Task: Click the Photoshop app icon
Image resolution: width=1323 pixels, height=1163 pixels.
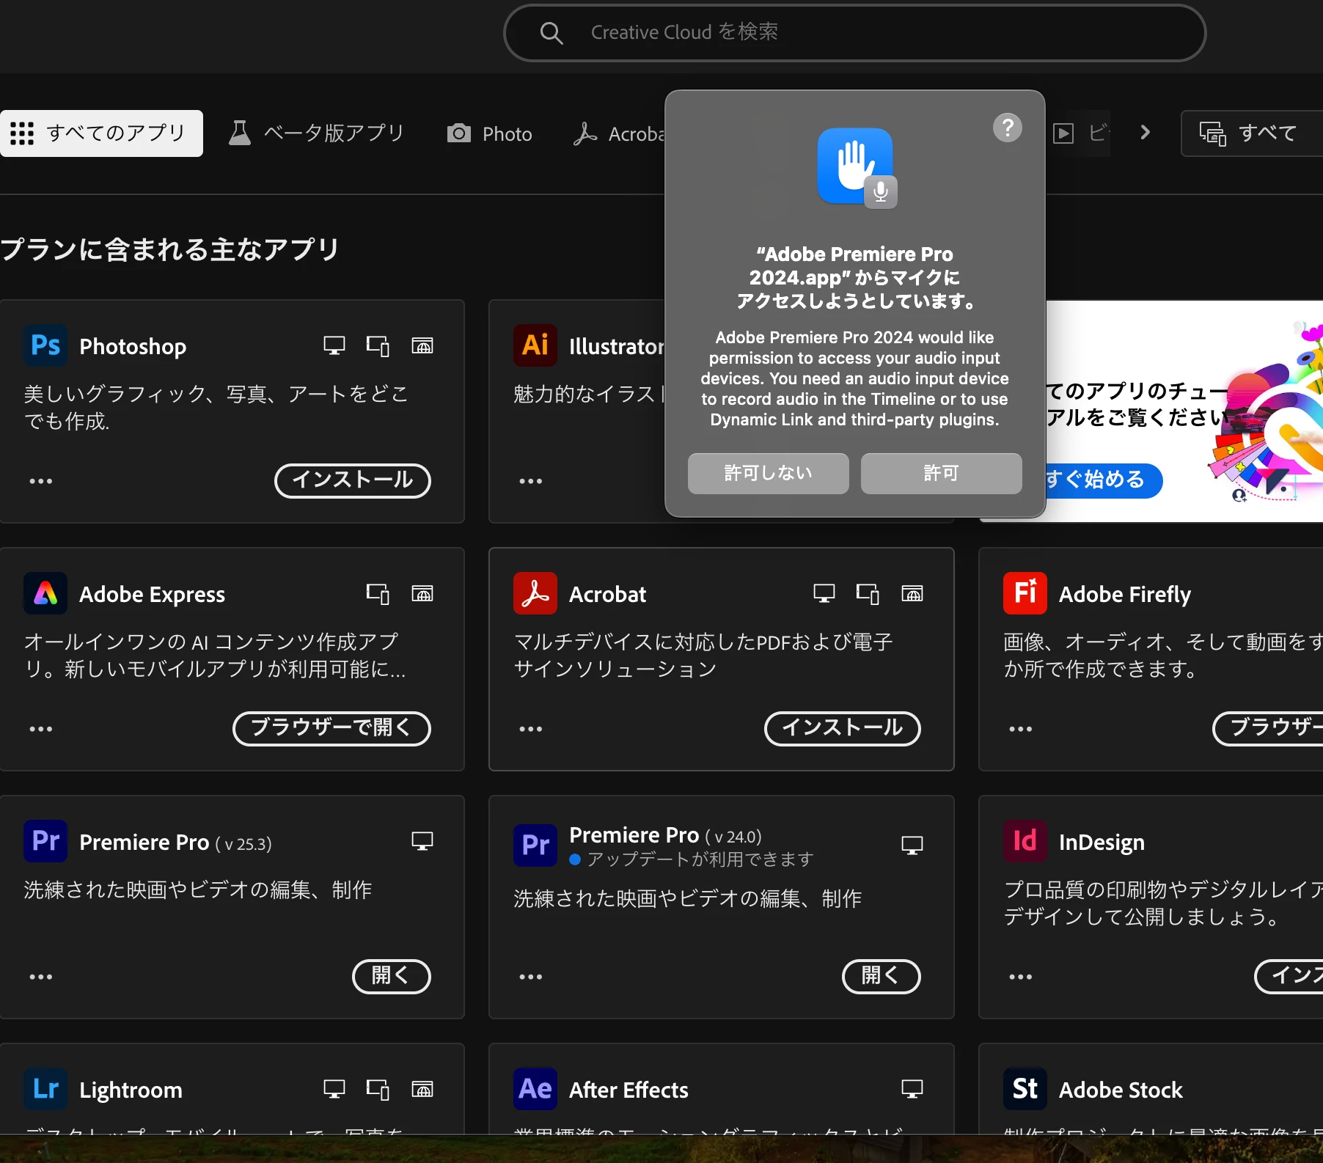Action: pos(45,345)
